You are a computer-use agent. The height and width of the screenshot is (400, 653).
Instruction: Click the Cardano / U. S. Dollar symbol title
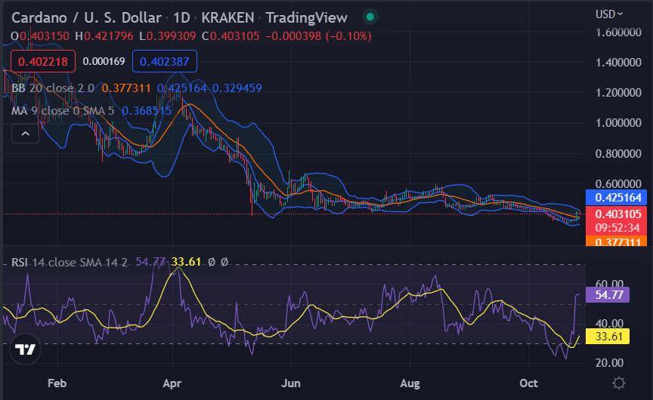coord(86,17)
